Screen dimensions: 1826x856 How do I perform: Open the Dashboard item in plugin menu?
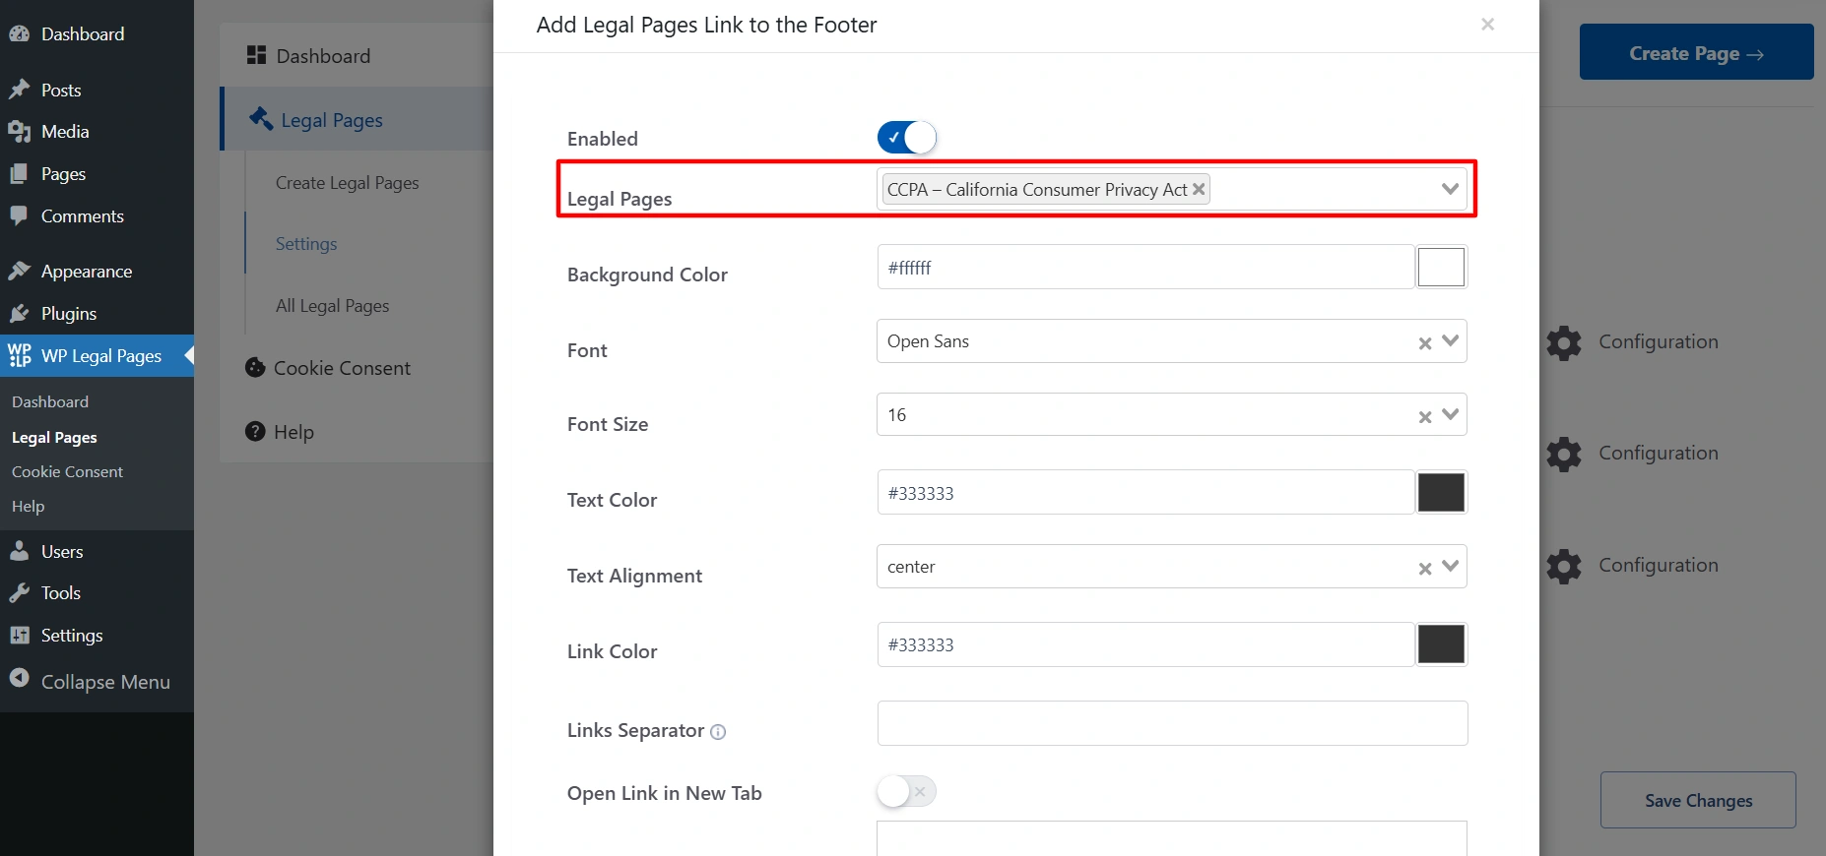pyautogui.click(x=357, y=56)
